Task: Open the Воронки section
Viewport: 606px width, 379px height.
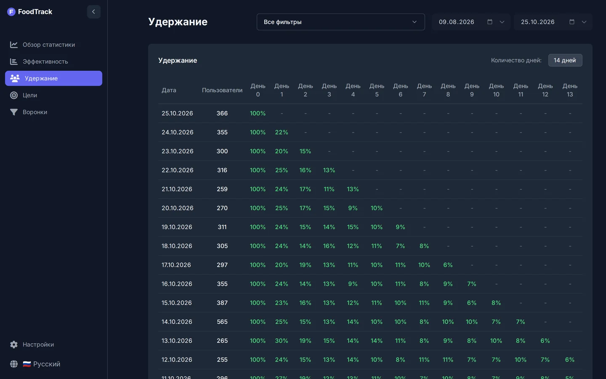Action: point(53,112)
